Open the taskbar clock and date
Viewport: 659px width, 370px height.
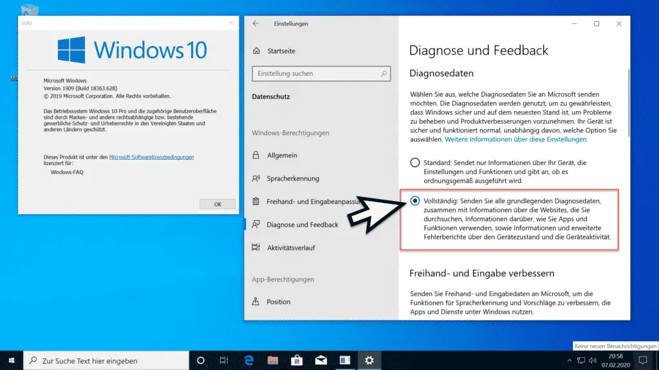[x=616, y=360]
